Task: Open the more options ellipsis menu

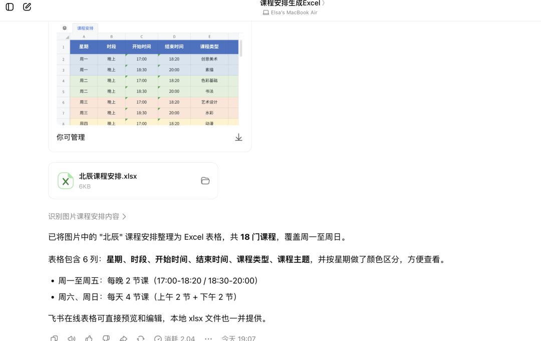Action: click(x=208, y=338)
